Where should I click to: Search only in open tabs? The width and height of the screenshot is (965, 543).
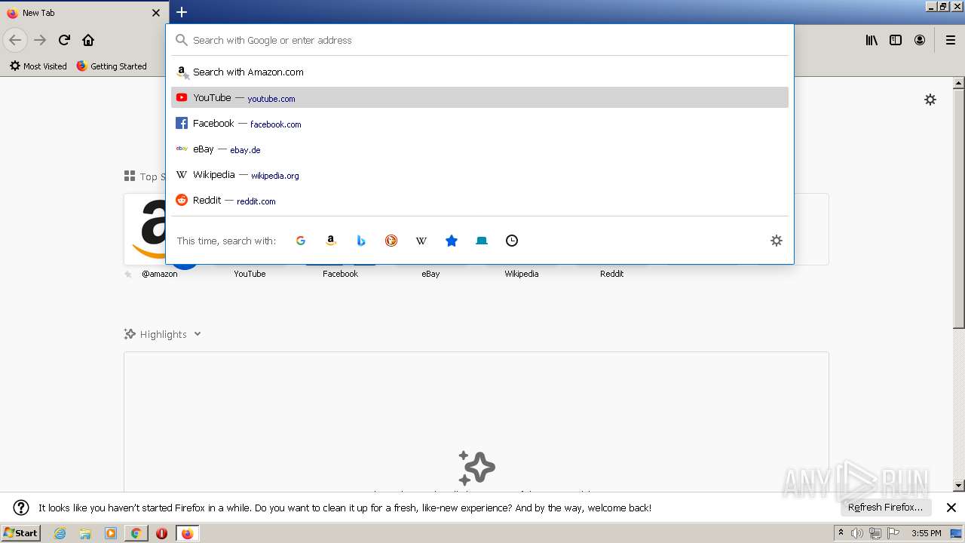click(482, 241)
